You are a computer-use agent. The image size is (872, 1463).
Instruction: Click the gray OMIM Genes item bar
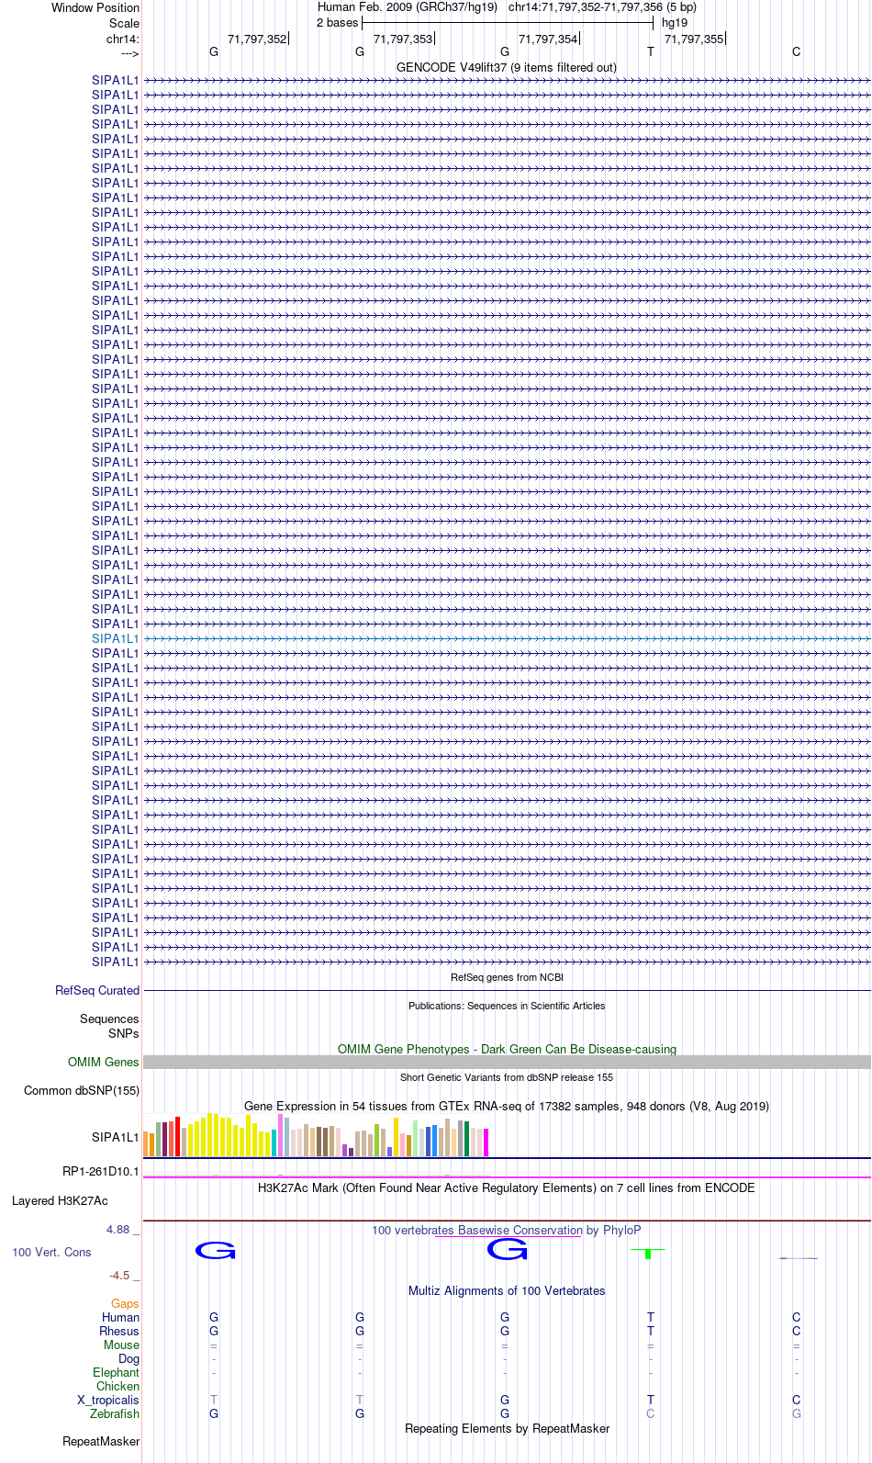click(x=507, y=1062)
